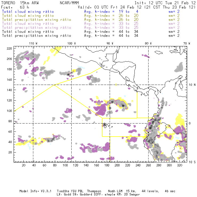The image size is (197, 197).
Task: Select '260' on the horizontal axis
Action: [x=148, y=165]
